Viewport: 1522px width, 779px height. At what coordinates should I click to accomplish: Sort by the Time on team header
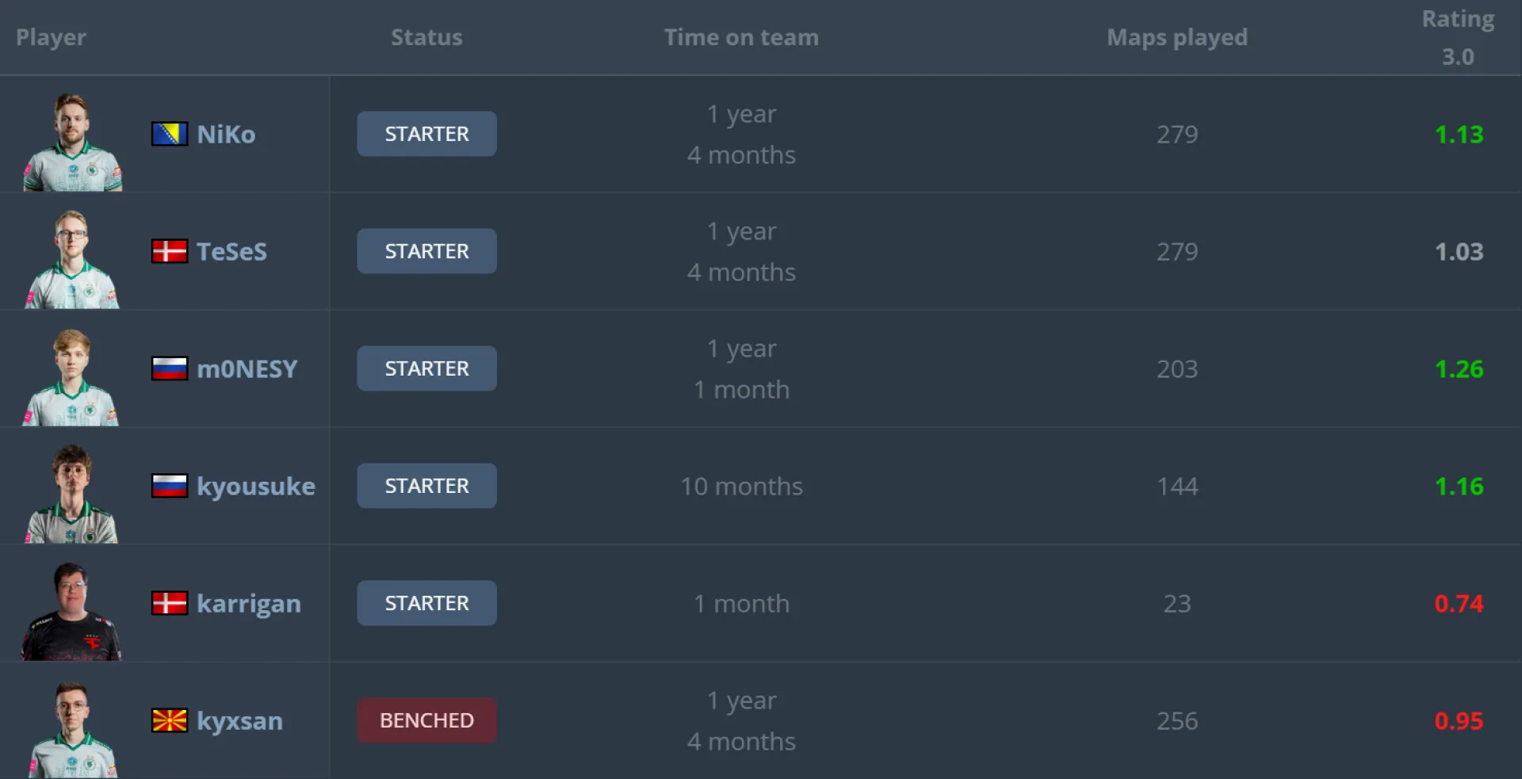click(x=741, y=37)
